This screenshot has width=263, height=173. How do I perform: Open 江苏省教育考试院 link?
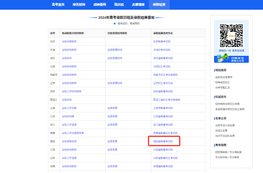click(x=163, y=116)
